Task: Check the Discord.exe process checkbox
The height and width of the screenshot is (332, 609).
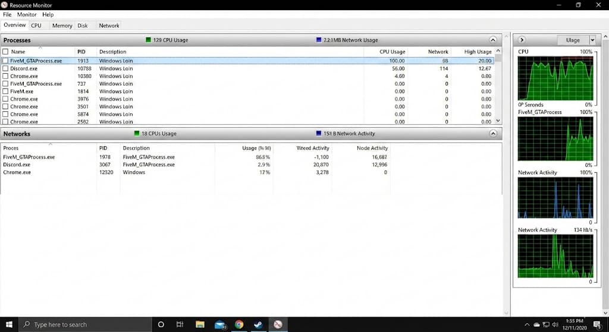Action: click(x=5, y=69)
